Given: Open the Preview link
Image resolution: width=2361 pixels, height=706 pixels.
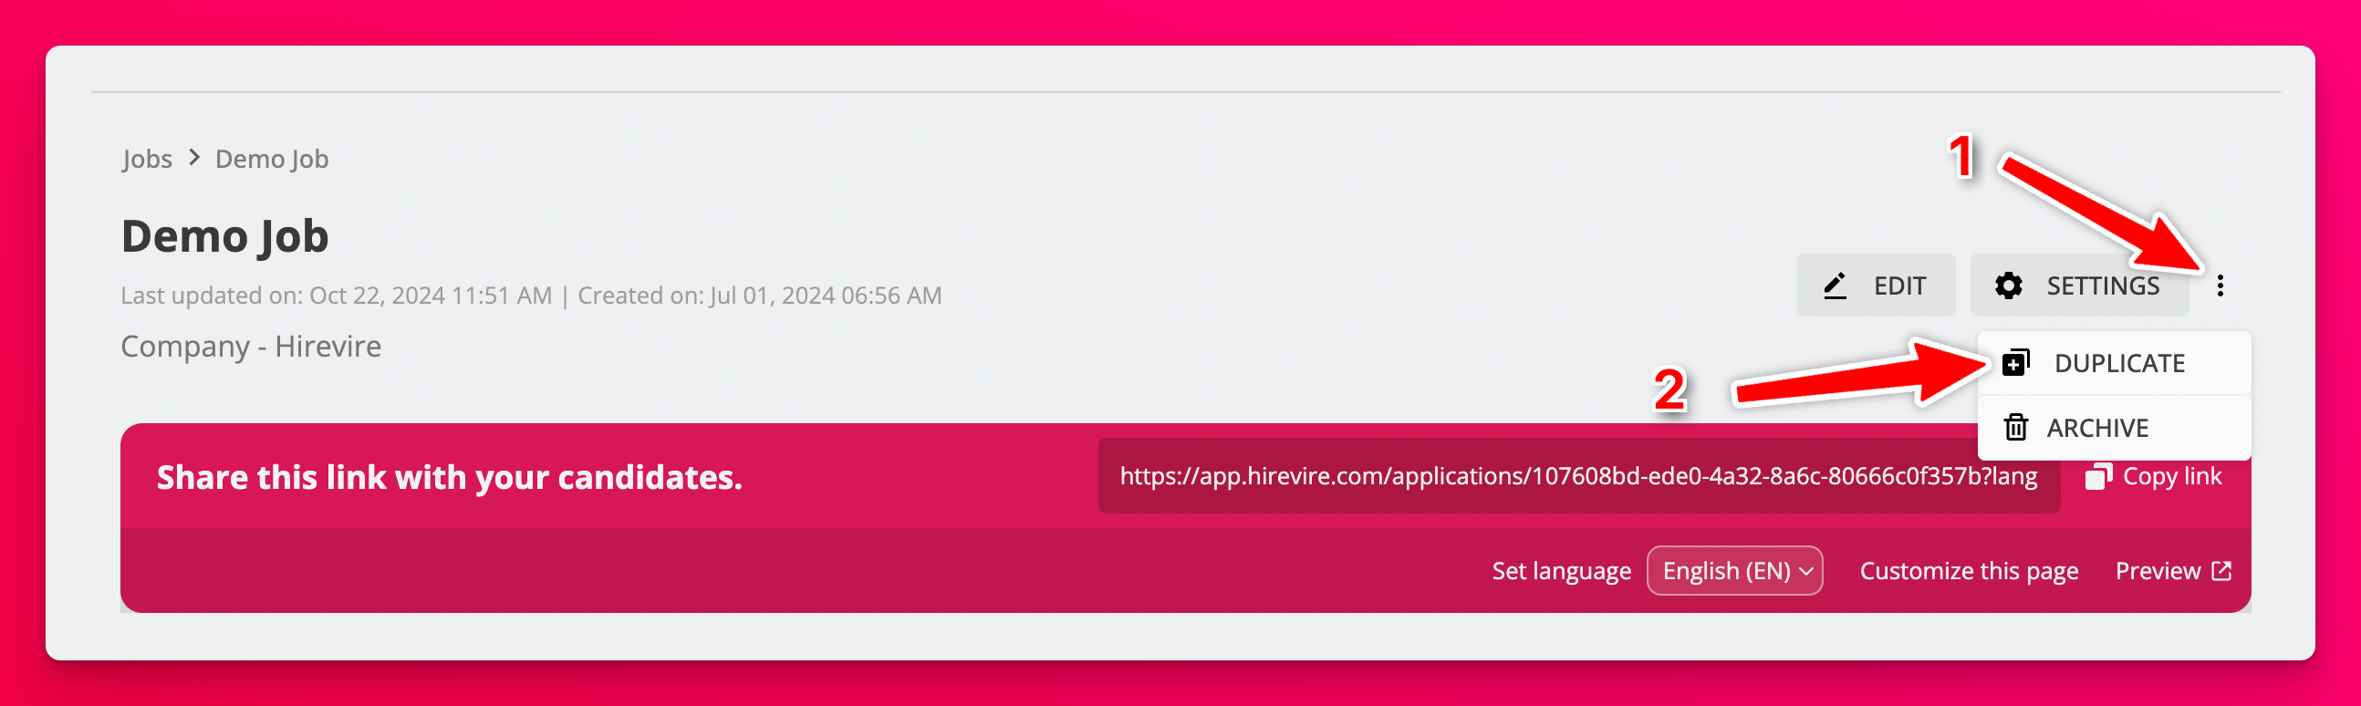Looking at the screenshot, I should tap(2157, 571).
